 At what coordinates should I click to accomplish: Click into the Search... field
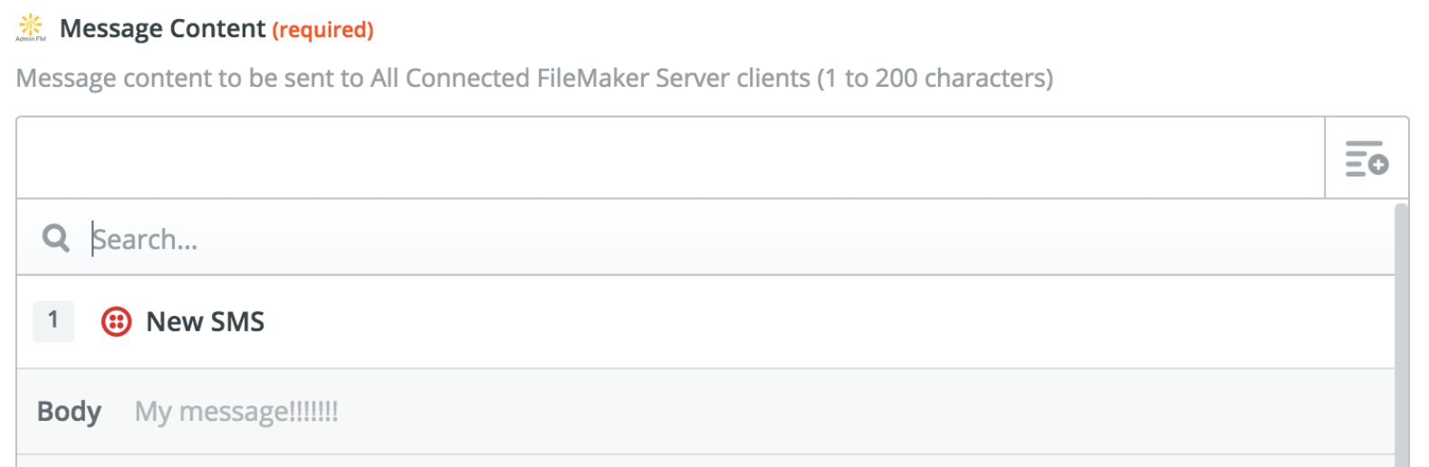(724, 238)
